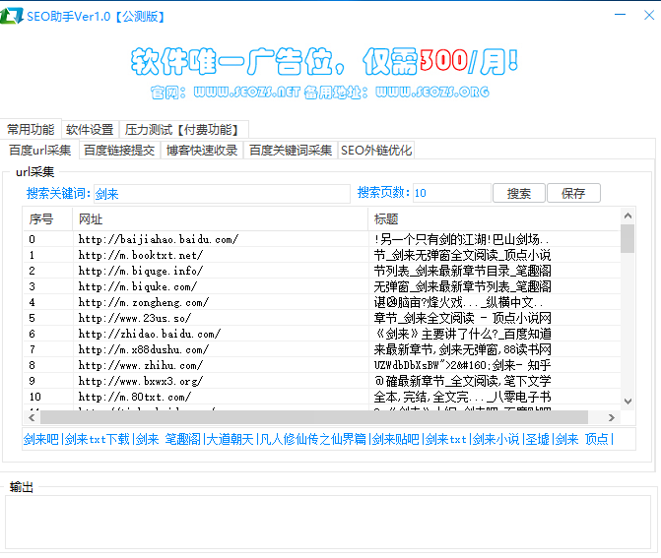661x558 pixels.
Task: Click the 搜索 button
Action: point(519,193)
